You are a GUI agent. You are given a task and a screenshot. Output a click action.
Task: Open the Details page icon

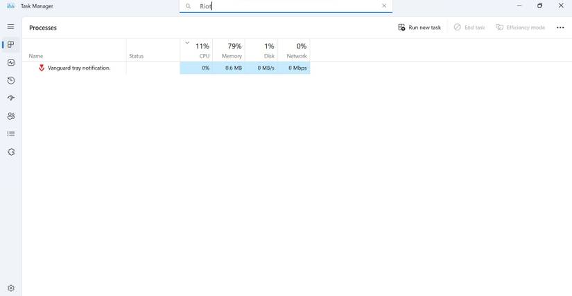point(10,134)
